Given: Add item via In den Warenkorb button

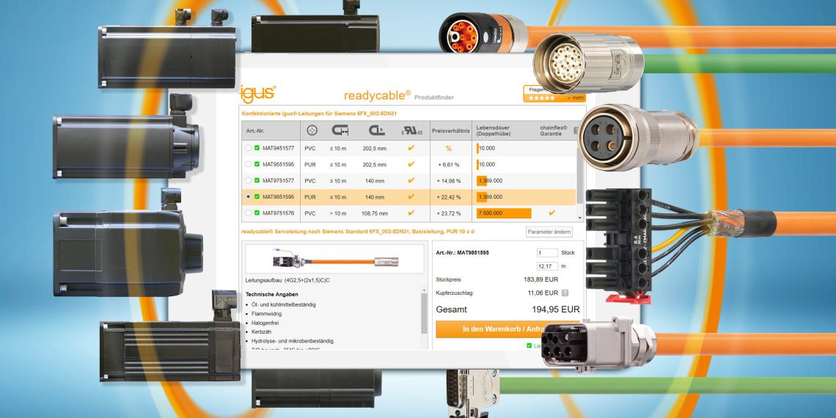Looking at the screenshot, I should [x=507, y=329].
